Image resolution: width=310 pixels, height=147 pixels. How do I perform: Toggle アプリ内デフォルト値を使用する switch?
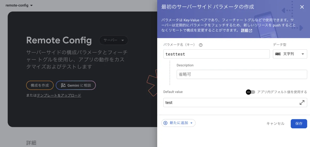tap(250, 92)
